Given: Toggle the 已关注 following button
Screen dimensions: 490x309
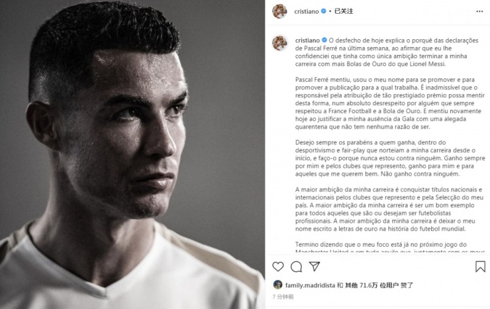Looking at the screenshot, I should [344, 11].
